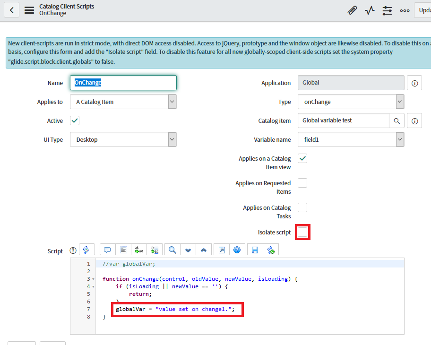Uncheck Applies on a Catalog Item view
Viewport: 431px width, 345px height.
302,159
